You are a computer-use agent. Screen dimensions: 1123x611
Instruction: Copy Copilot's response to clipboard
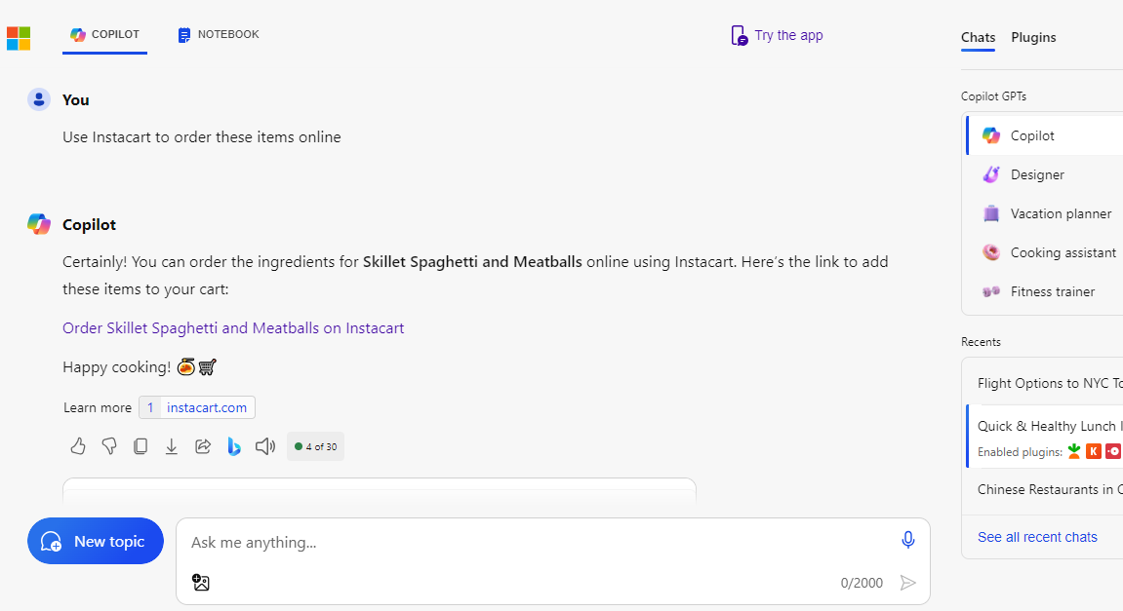pos(140,445)
